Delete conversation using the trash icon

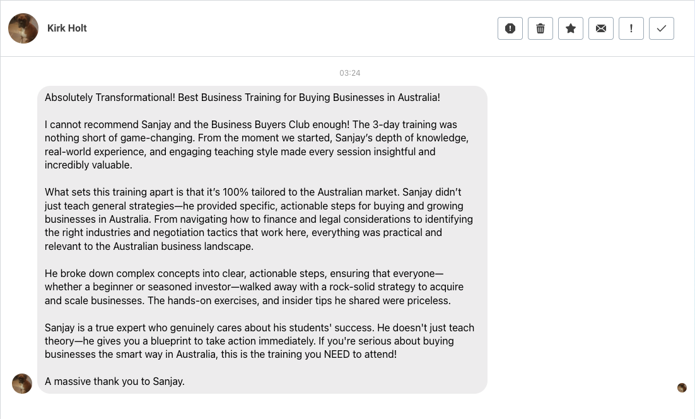coord(540,28)
